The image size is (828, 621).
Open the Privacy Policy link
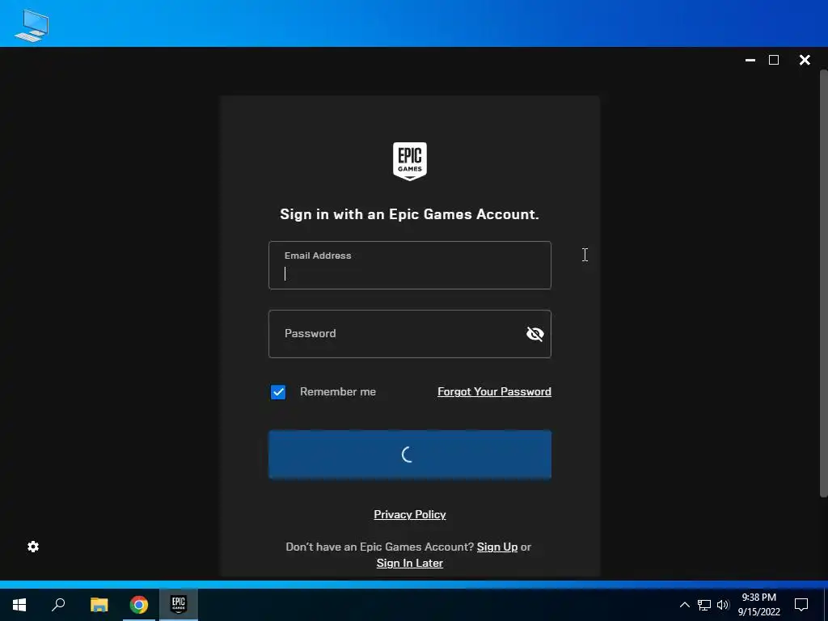(x=410, y=514)
